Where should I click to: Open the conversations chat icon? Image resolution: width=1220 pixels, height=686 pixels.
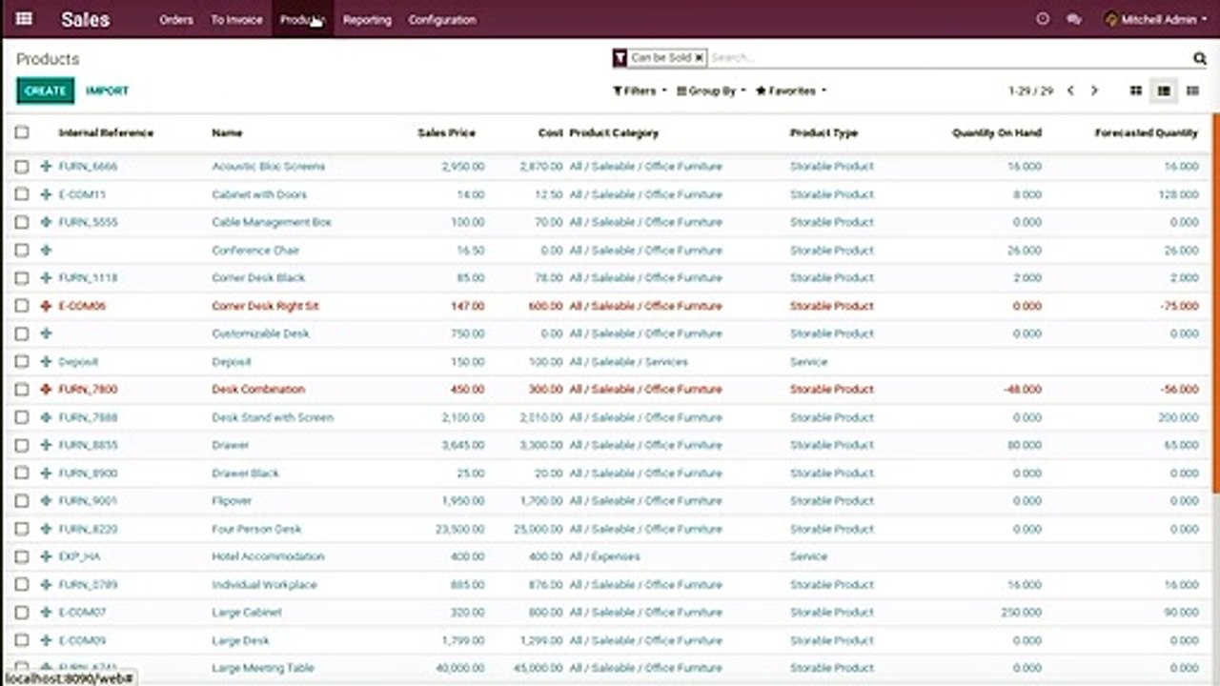pos(1074,19)
